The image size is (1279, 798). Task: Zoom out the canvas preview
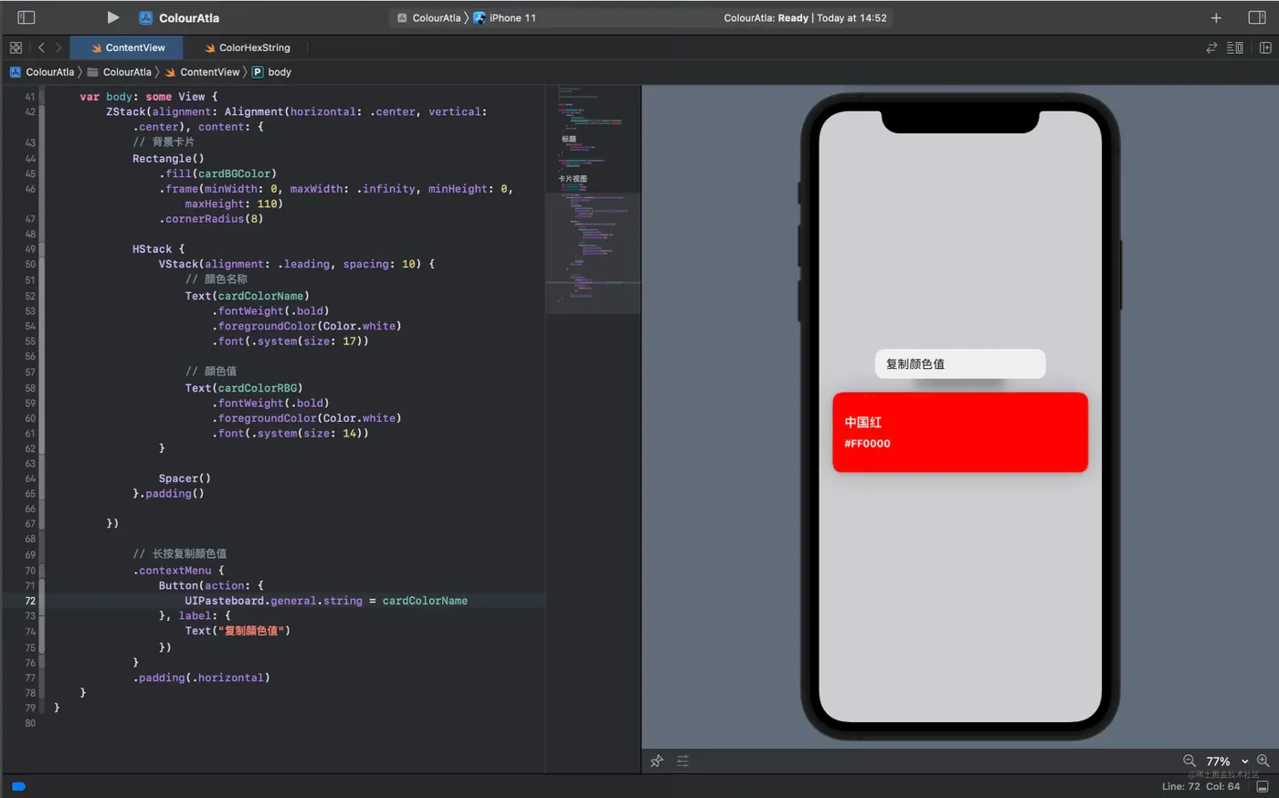click(x=1189, y=760)
